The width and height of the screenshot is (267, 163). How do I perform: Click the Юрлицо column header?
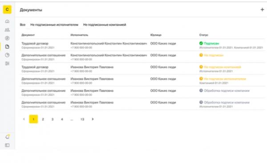pyautogui.click(x=156, y=35)
